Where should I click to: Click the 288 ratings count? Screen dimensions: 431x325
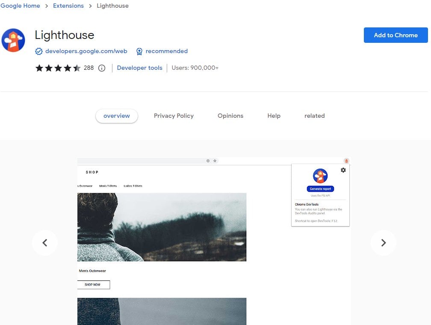click(89, 68)
